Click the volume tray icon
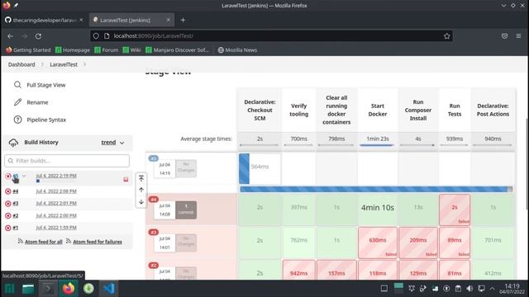Viewport: 529px width, 297px height. coord(469,289)
